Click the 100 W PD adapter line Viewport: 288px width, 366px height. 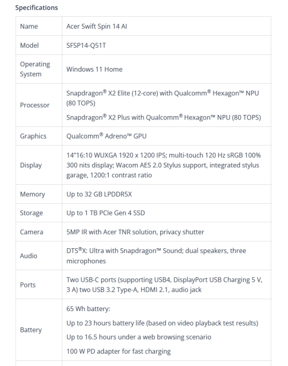[119, 352]
